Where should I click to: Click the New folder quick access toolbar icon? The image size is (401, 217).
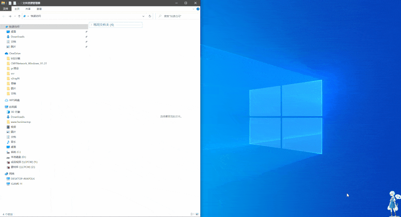[14, 3]
